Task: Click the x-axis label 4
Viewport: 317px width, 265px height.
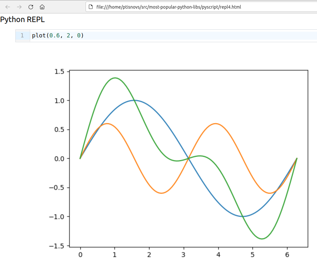Action: [218, 255]
